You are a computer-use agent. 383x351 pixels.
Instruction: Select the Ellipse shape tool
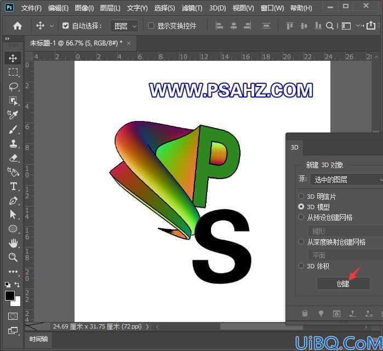coord(13,229)
